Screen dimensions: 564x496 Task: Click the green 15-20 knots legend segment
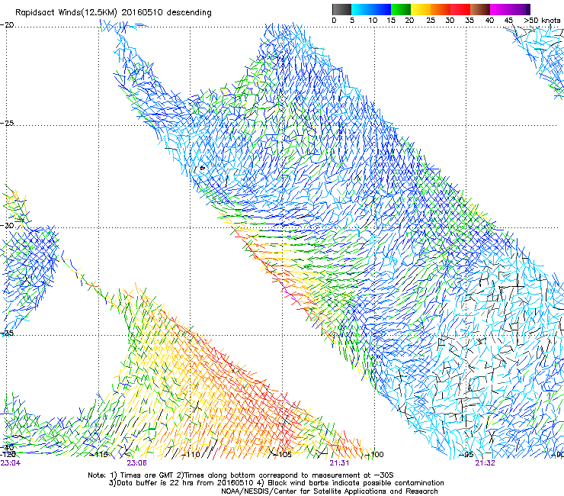point(401,9)
